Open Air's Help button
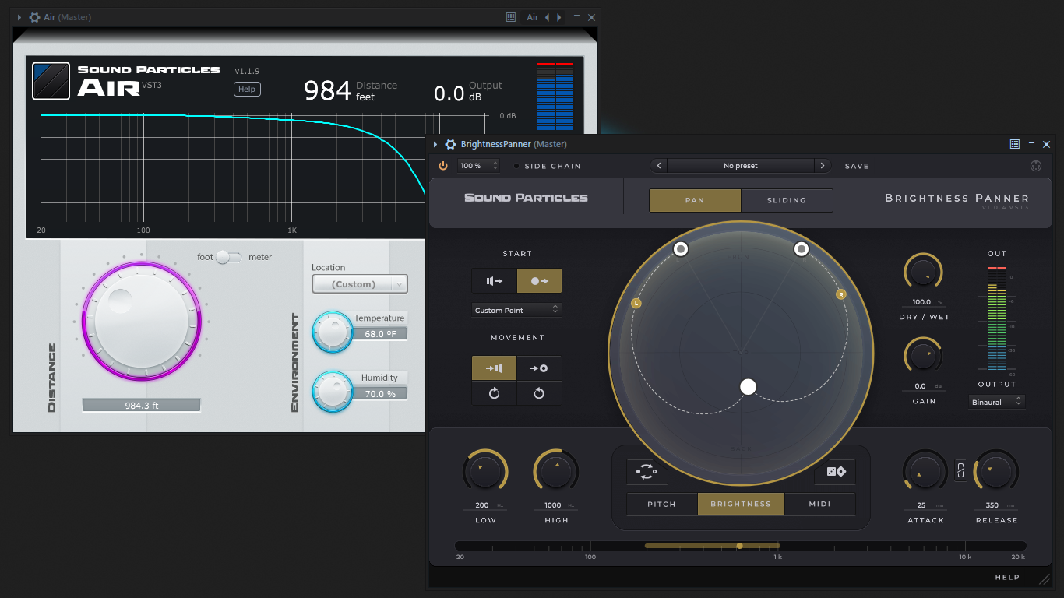The image size is (1064, 598). [x=247, y=89]
